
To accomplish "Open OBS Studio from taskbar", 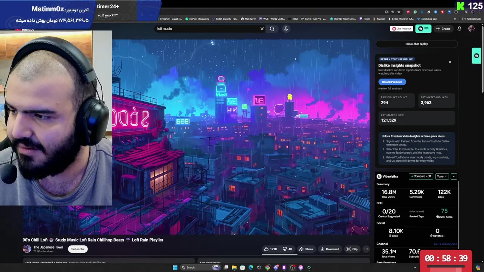I will [292, 267].
